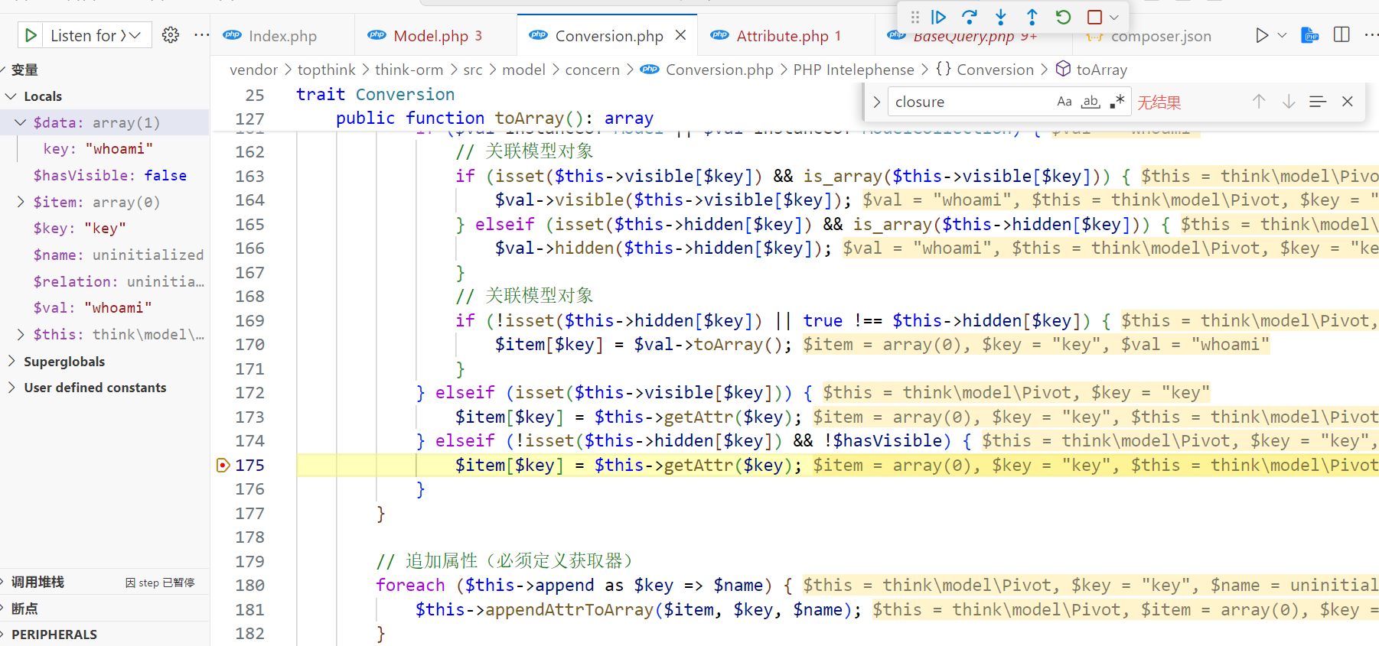Open the run button dropdown arrow
Viewport: 1379px width, 646px height.
click(x=1282, y=35)
